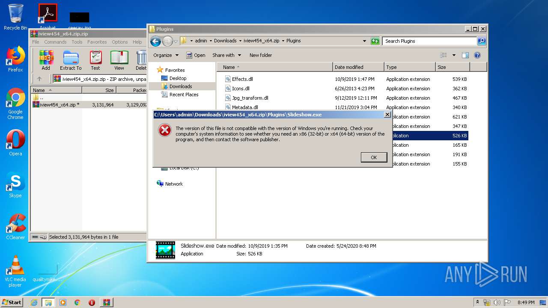
Task: Click into Search Plugins field
Action: 429,41
